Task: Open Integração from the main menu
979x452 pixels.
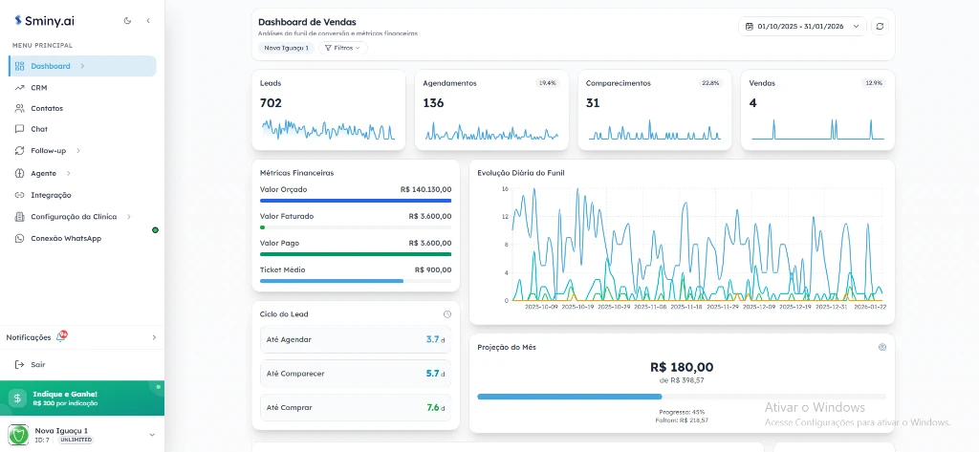Action: [50, 195]
